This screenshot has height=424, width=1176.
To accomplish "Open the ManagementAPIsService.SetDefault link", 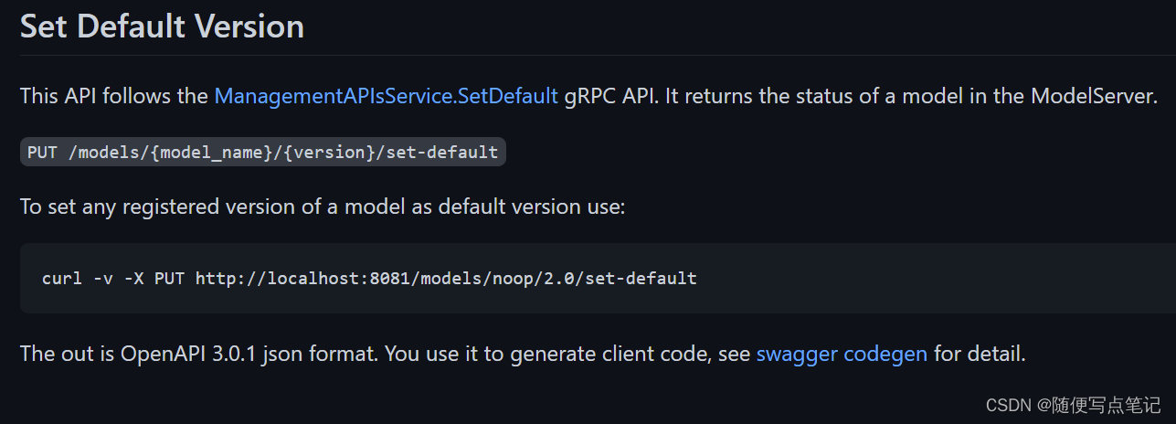I will tap(386, 95).
